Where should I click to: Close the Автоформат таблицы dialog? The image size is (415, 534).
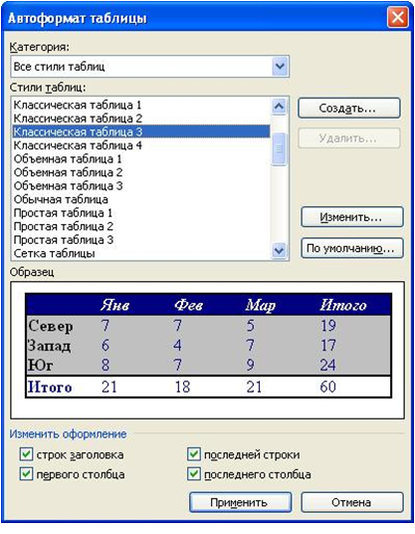click(x=397, y=17)
